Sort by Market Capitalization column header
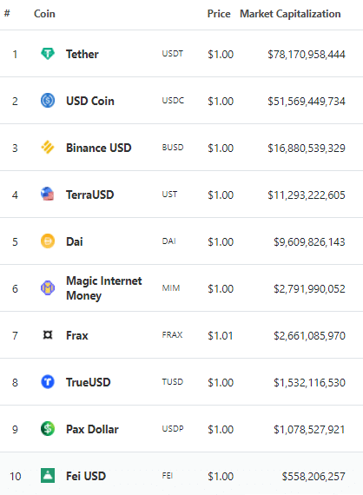This screenshot has height=495, width=363. coord(290,14)
